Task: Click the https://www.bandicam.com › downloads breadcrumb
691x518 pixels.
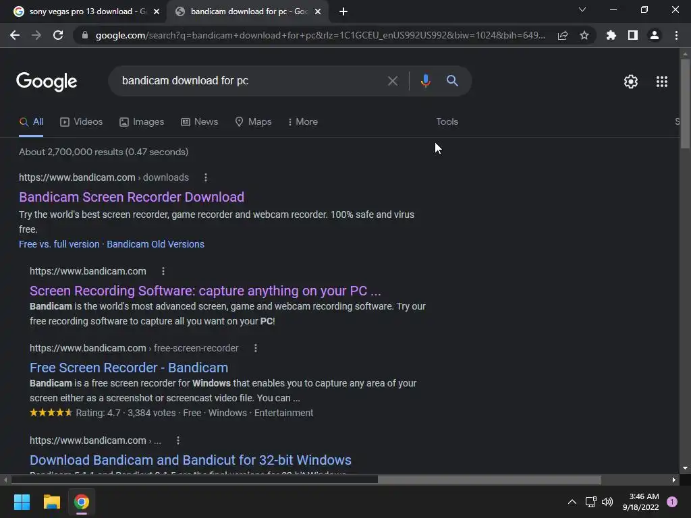Action: tap(103, 177)
